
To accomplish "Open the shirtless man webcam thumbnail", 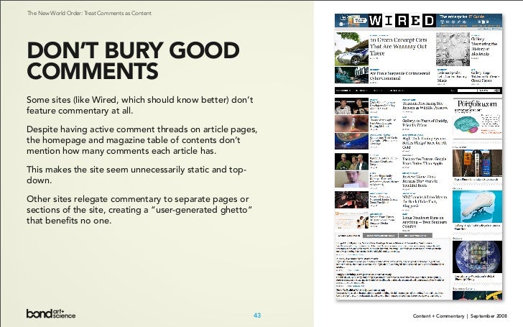I will pos(351,180).
